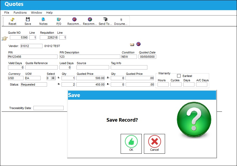Focus the Lead Days field

click(65, 67)
